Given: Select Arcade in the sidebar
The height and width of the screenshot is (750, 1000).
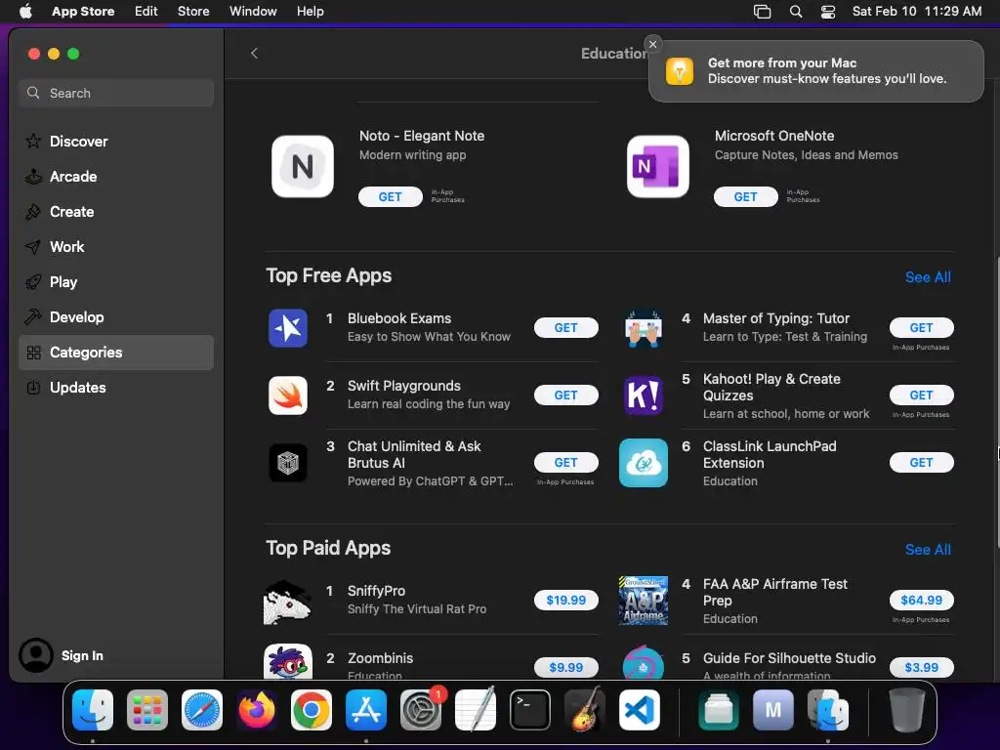Looking at the screenshot, I should coord(116,177).
